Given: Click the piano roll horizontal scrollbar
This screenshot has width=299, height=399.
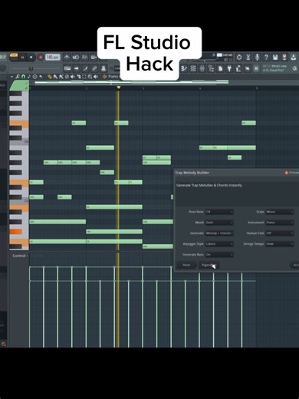Looking at the screenshot, I should (x=131, y=82).
